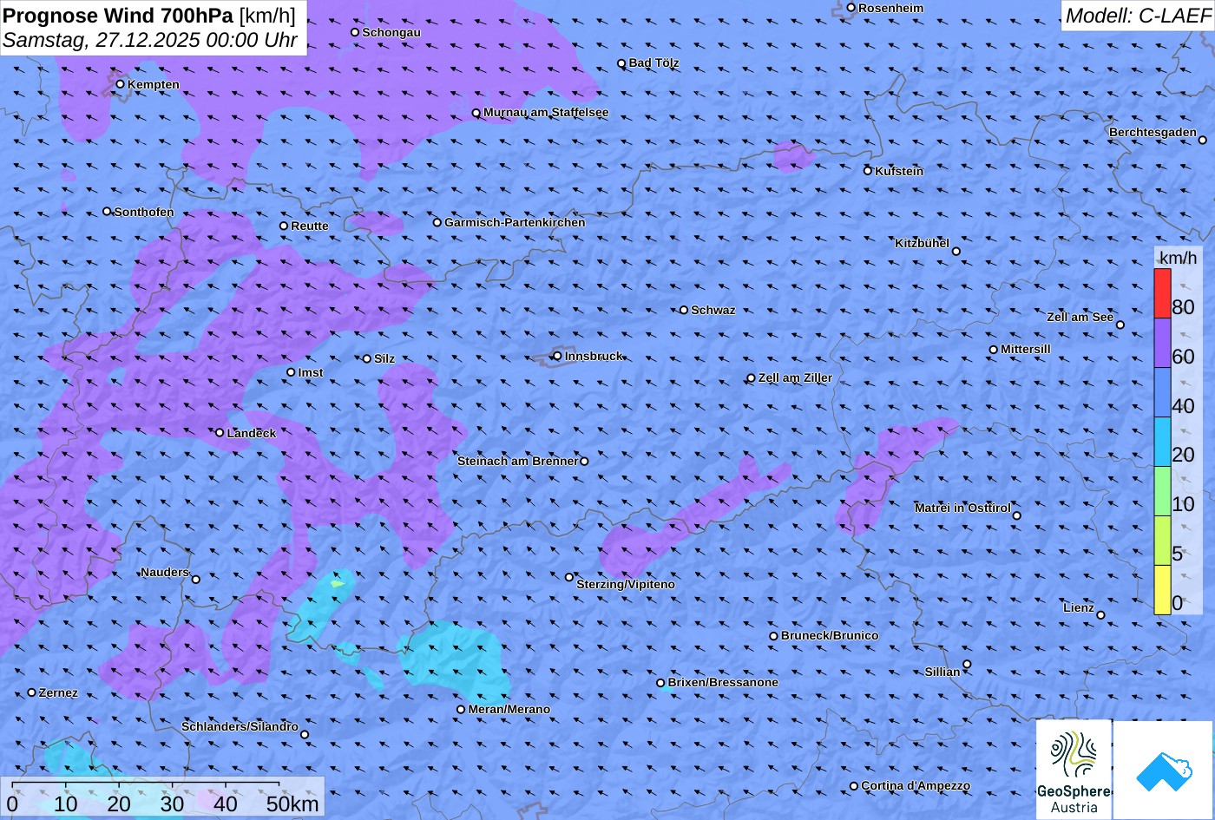Click the yellow 0 km/h legend swatch
This screenshot has width=1215, height=820.
point(1162,590)
